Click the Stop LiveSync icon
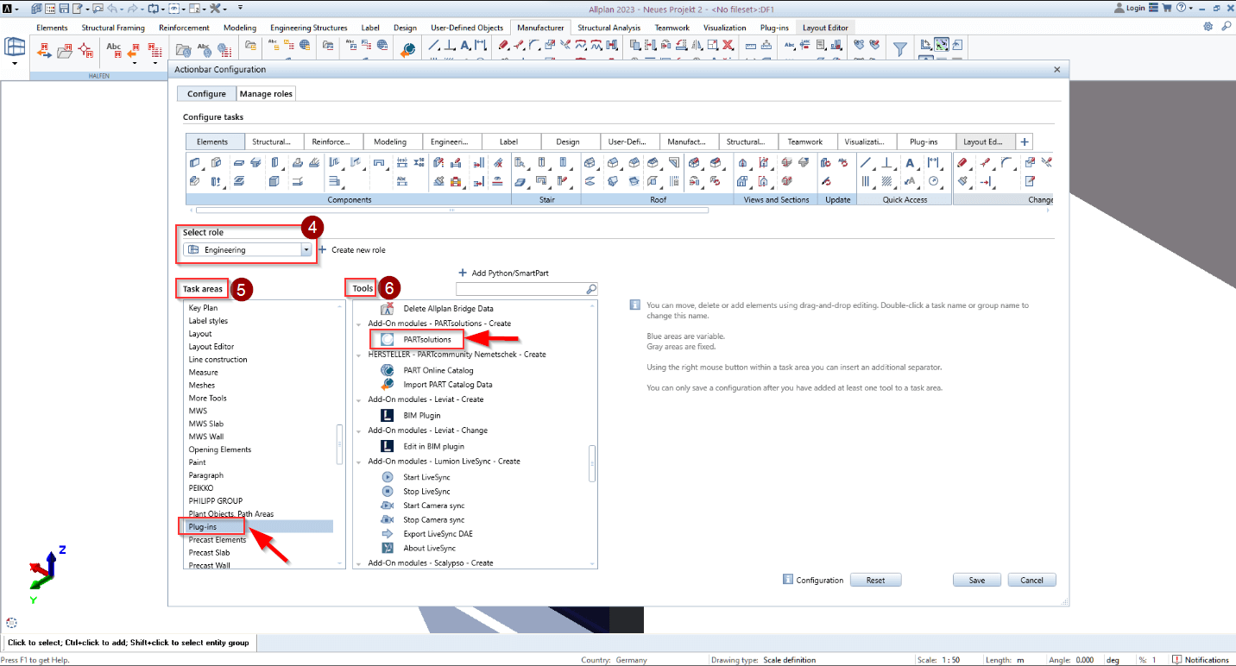This screenshot has width=1236, height=666. pyautogui.click(x=388, y=491)
